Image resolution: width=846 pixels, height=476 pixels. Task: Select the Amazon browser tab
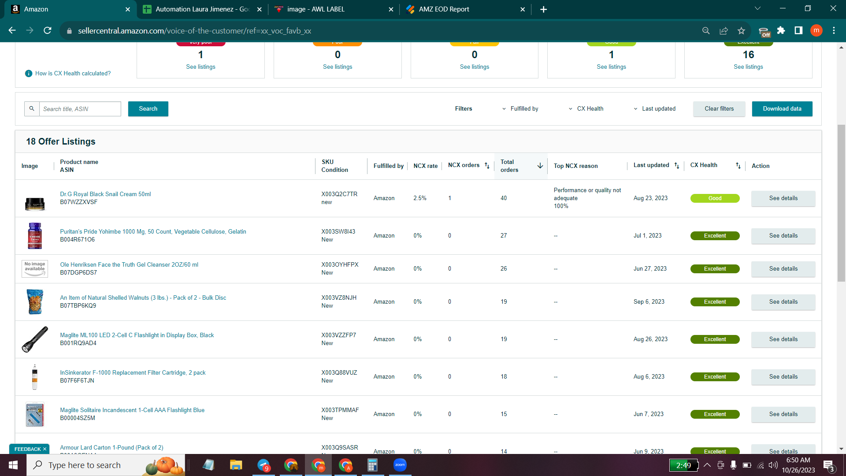[x=70, y=9]
